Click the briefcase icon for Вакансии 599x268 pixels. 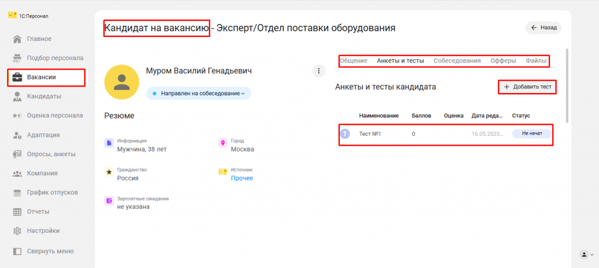point(17,77)
